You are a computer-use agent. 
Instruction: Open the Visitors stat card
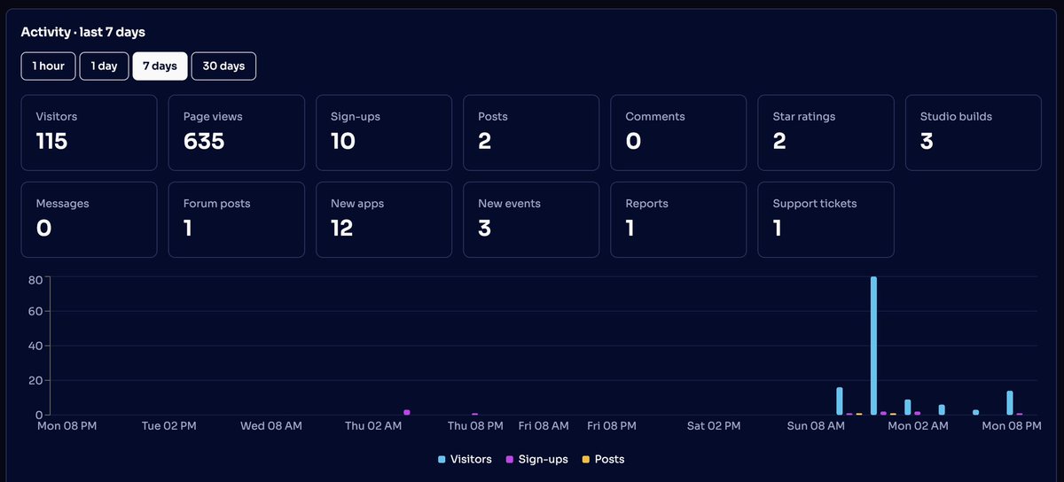pos(90,132)
